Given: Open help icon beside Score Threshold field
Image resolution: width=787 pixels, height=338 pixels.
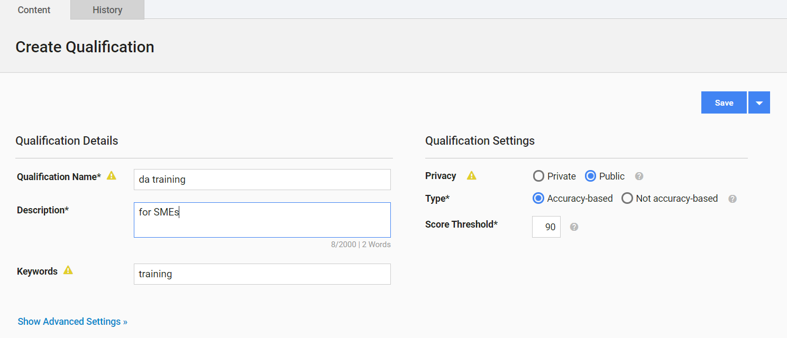Looking at the screenshot, I should [574, 227].
